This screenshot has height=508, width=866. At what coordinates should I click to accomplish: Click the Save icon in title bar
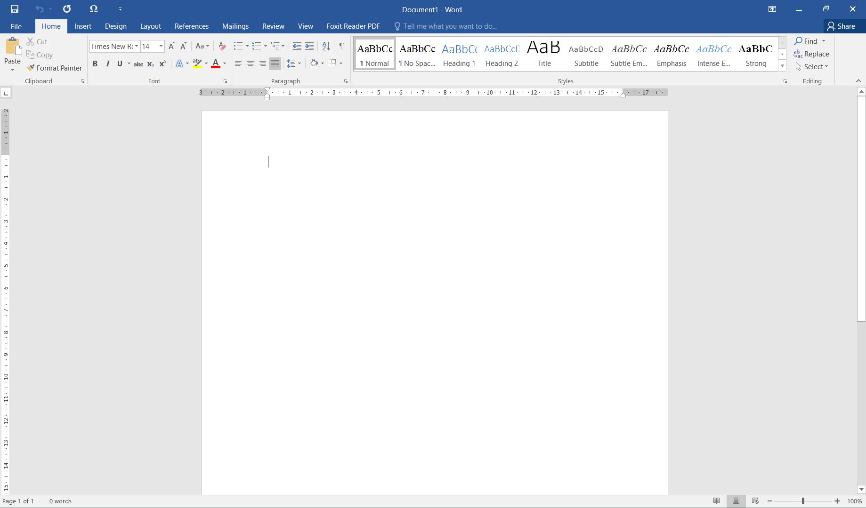[x=14, y=9]
